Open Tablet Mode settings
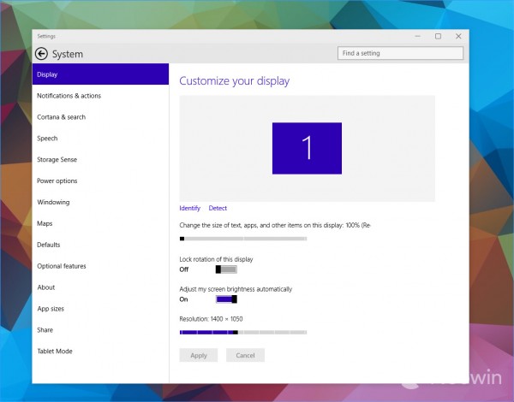 point(54,352)
